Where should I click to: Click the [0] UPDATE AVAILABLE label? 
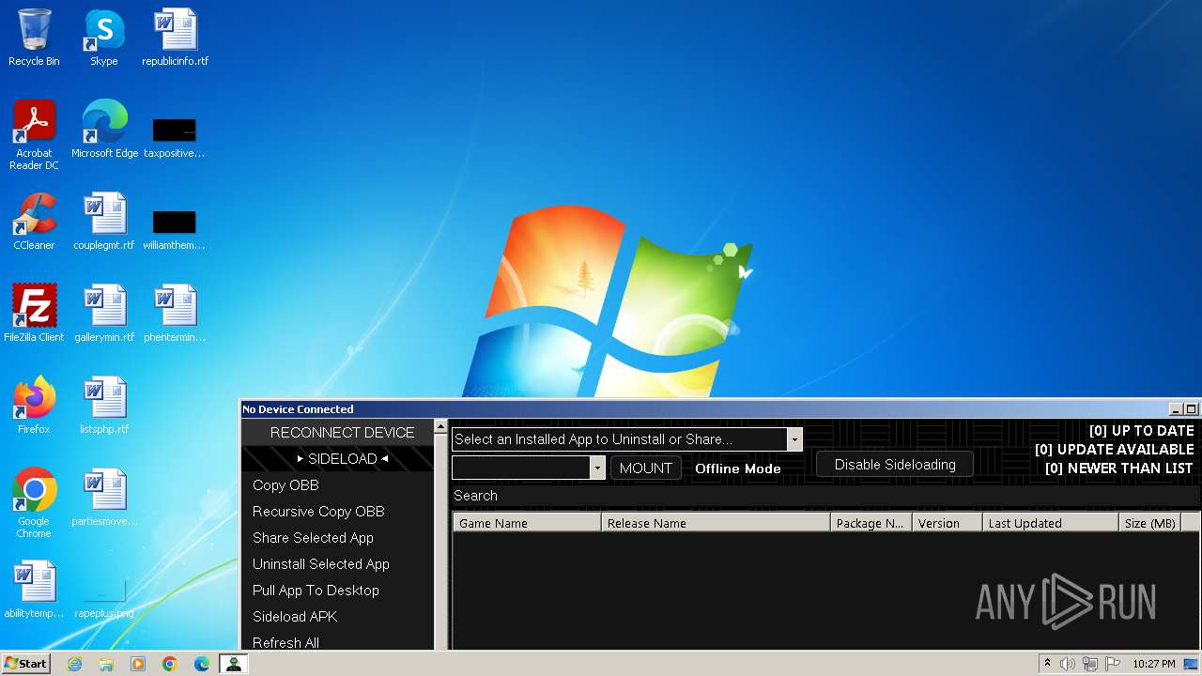tap(1114, 450)
